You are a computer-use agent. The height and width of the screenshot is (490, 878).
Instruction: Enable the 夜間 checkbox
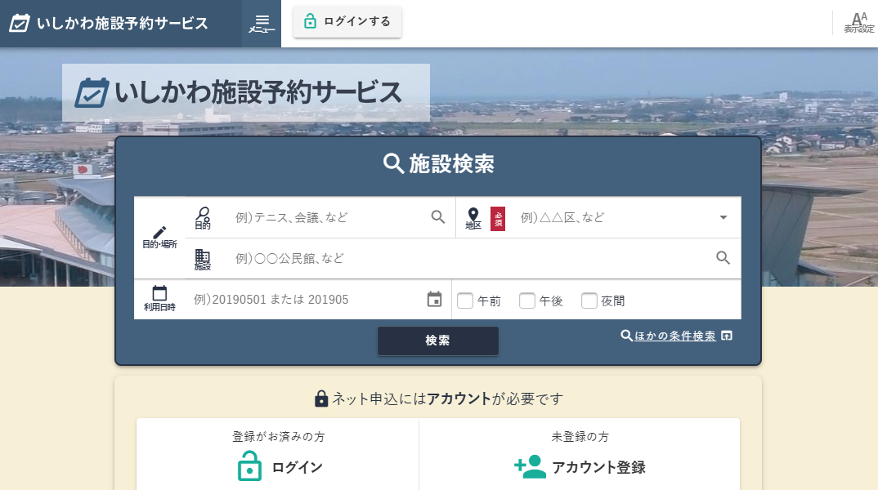click(589, 301)
